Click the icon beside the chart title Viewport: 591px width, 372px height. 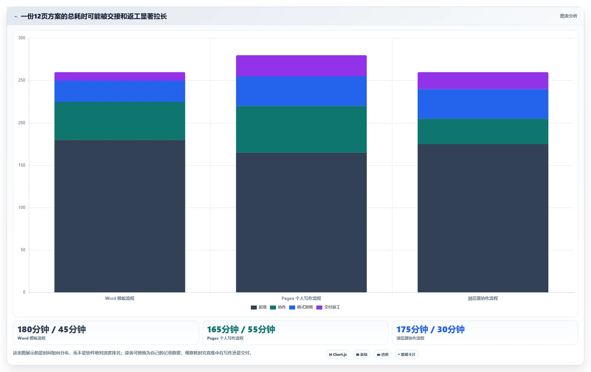(x=16, y=17)
